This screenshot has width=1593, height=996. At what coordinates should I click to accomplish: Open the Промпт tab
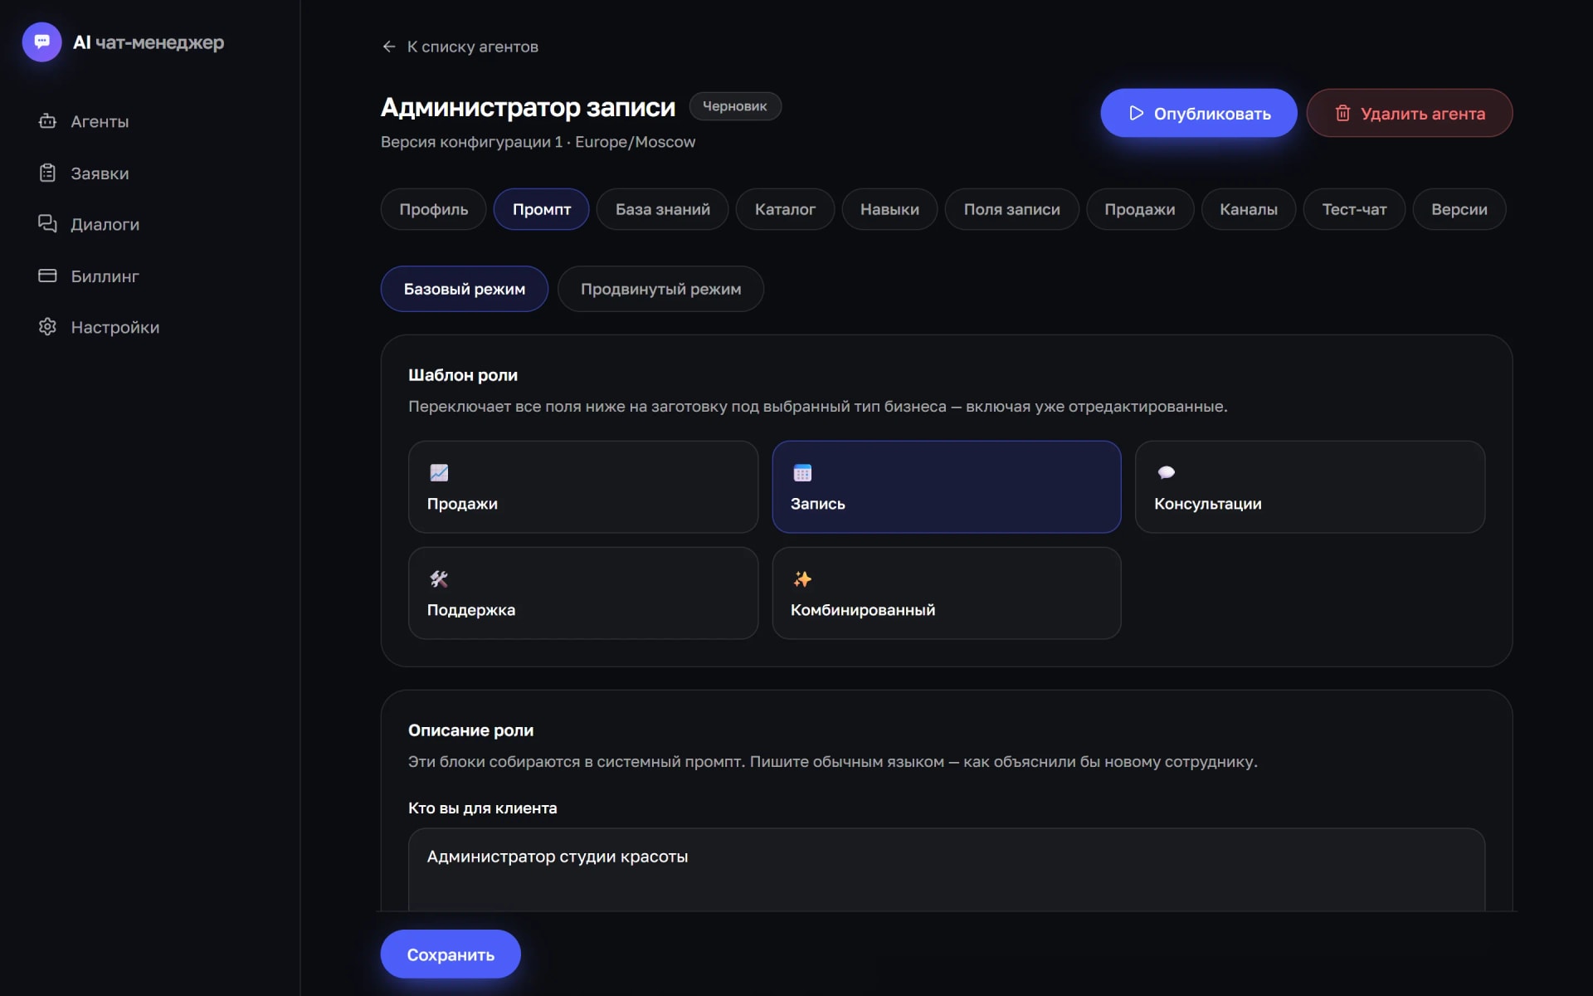(542, 209)
